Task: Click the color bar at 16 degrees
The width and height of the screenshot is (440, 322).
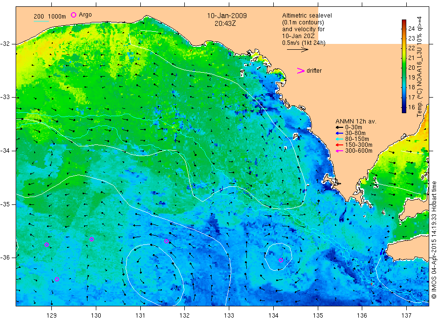Action: coord(404,107)
